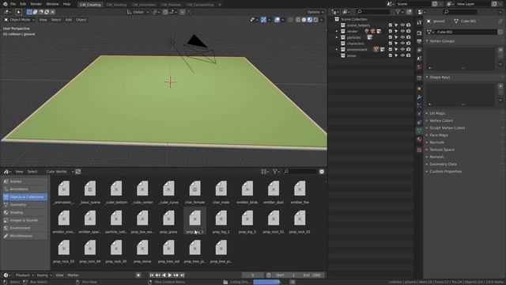Open the Object Data properties tab
506x285 pixels.
(x=419, y=131)
